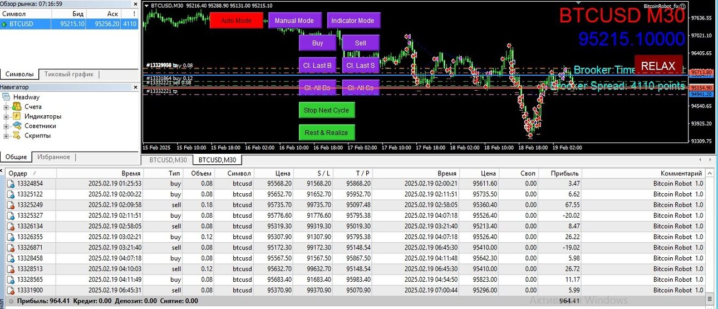The width and height of the screenshot is (718, 309).
Task: Sort by the Прибыль column header
Action: tap(560, 173)
